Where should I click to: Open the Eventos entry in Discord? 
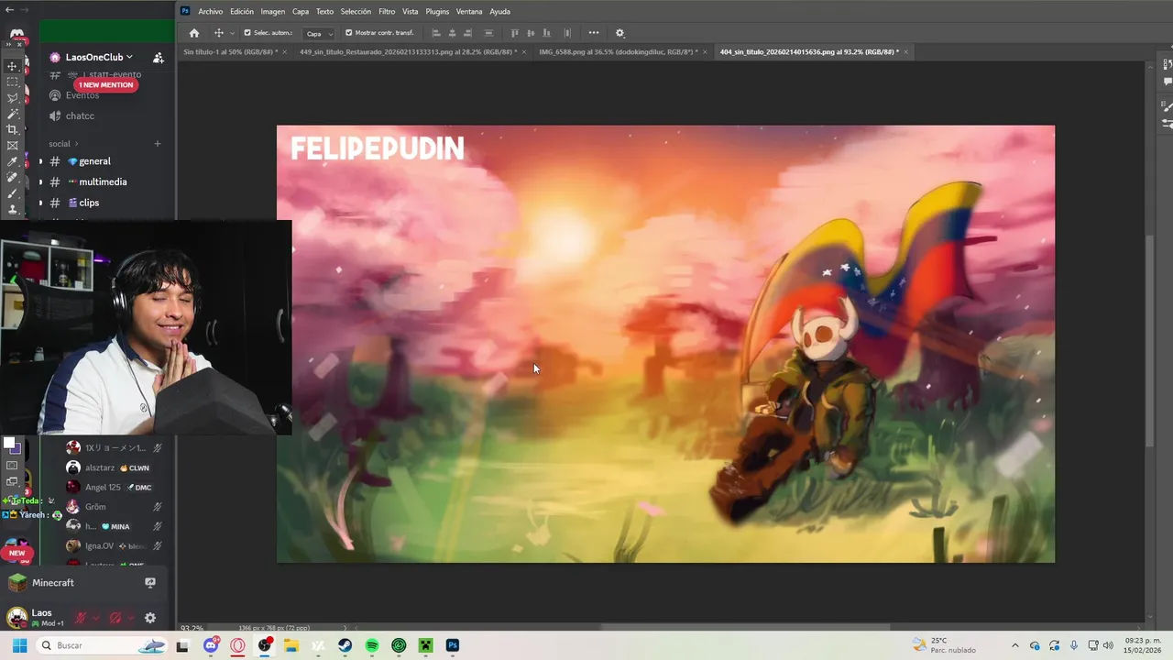click(82, 95)
